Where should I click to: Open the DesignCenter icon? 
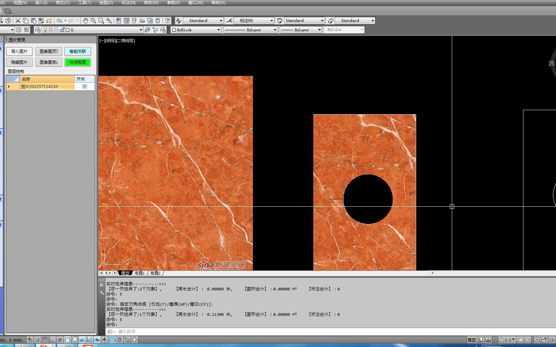[127, 21]
